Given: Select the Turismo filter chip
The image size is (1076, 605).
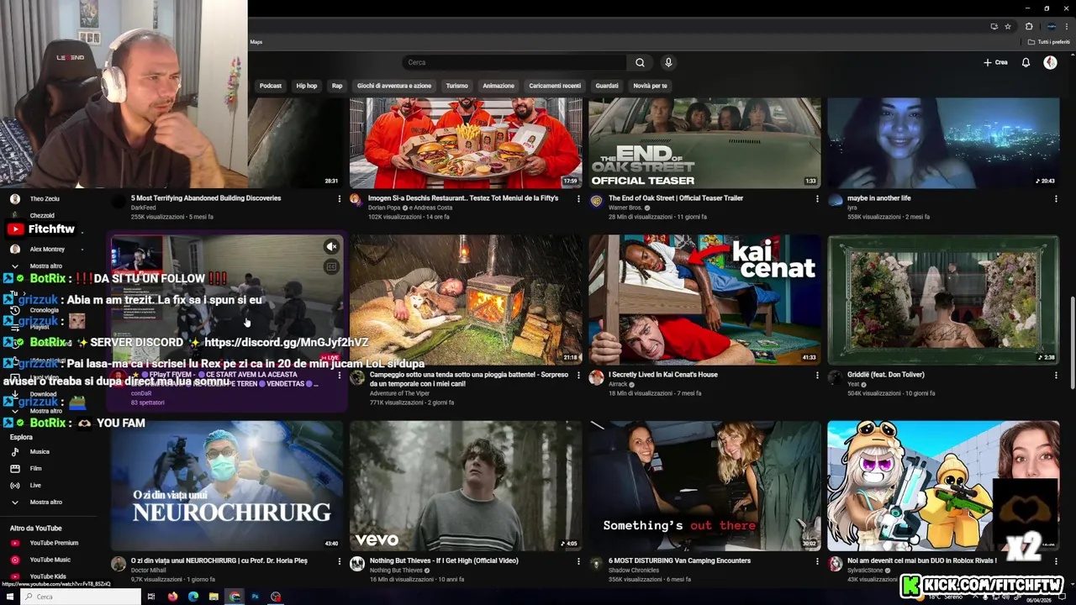Looking at the screenshot, I should pos(457,86).
